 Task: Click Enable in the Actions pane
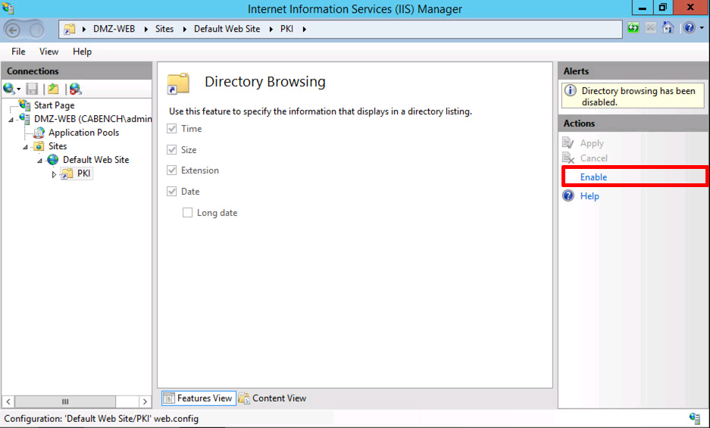pyautogui.click(x=593, y=177)
